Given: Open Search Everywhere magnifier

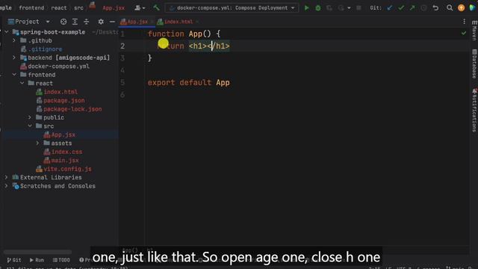Looking at the screenshot, I should click(x=450, y=8).
